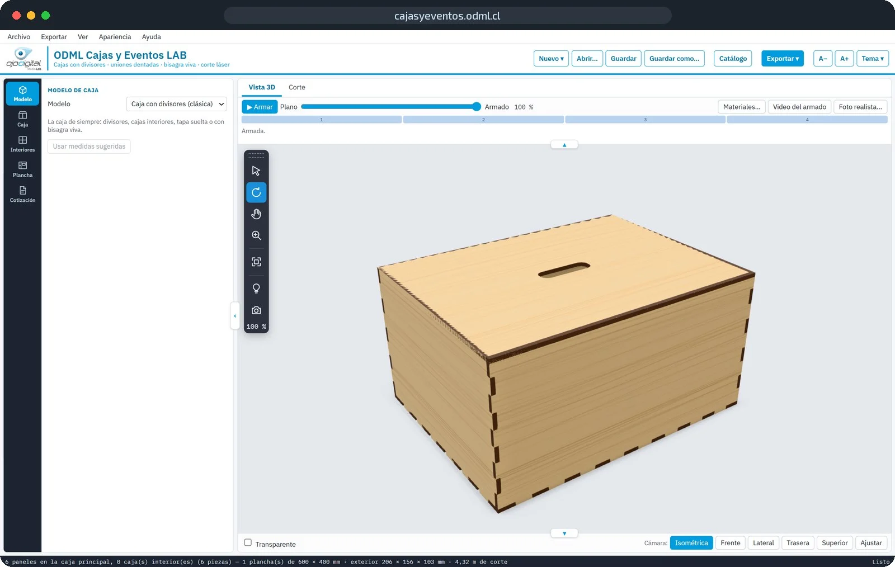Click the Guardar button
Screen dimensions: 895x567
pyautogui.click(x=624, y=59)
